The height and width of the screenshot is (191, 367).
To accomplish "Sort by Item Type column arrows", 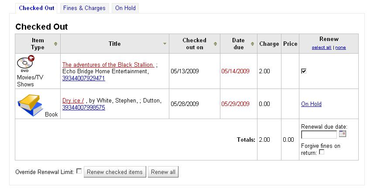I will 55,44.
